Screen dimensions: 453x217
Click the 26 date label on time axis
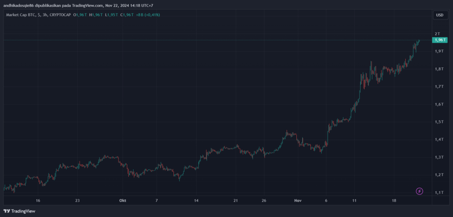[x=264, y=200]
